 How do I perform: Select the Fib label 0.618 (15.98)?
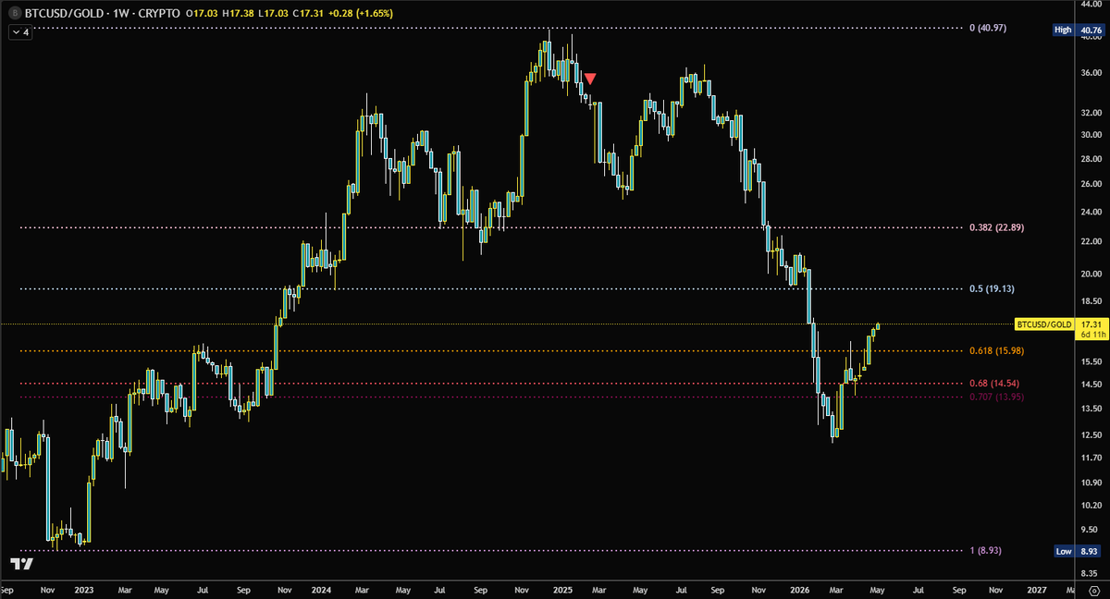[998, 350]
